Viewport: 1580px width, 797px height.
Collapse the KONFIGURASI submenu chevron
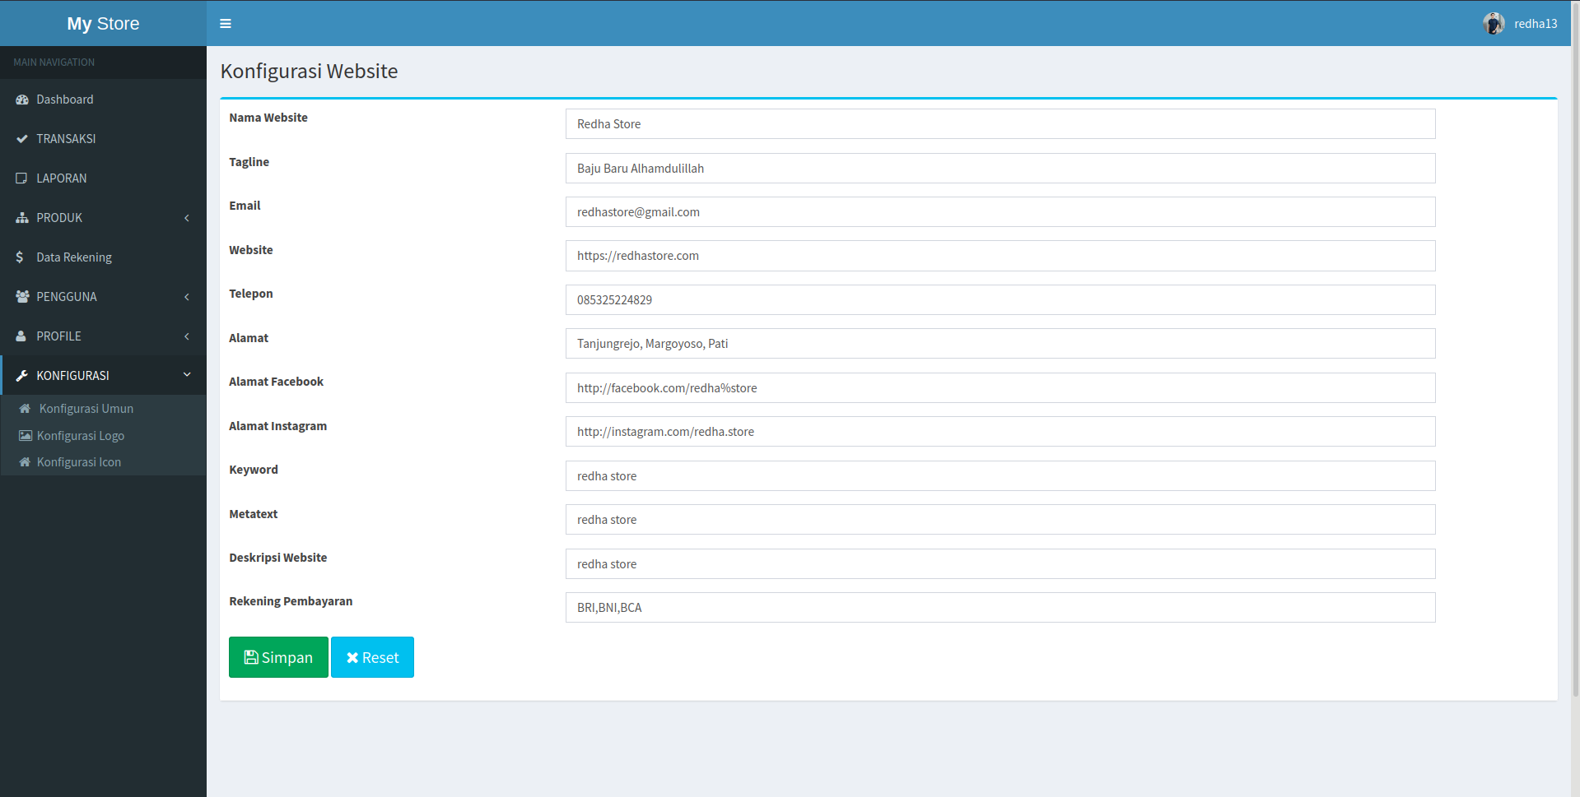click(x=186, y=375)
